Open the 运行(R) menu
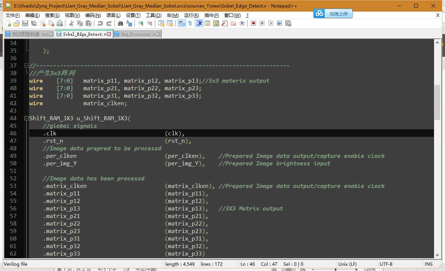Viewport: 445px width, 271px height. [192, 15]
